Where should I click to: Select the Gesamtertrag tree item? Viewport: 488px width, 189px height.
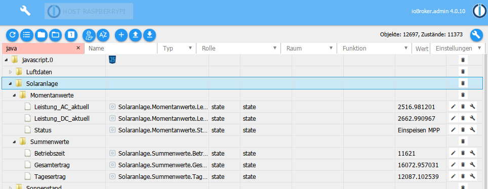pos(52,165)
